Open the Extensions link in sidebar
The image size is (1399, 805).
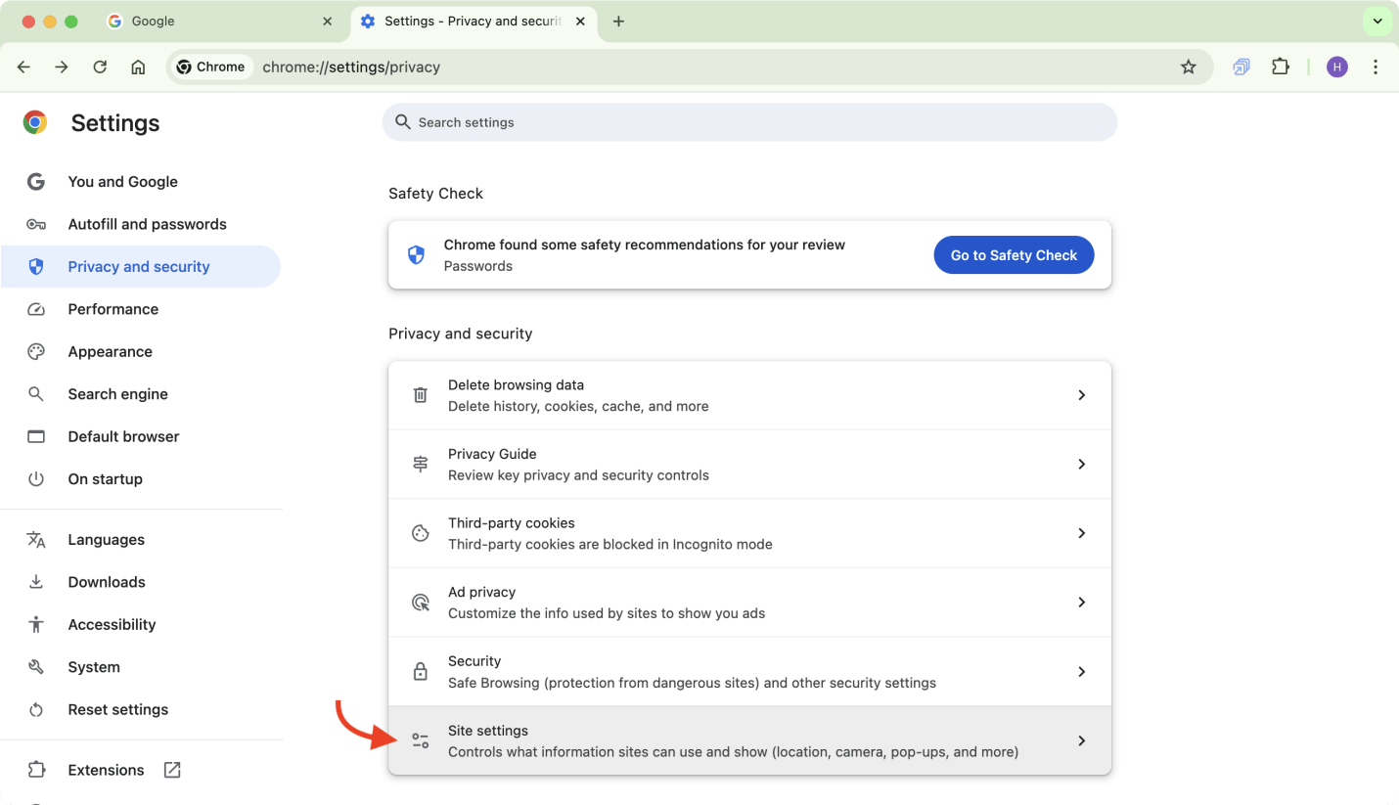coord(106,770)
